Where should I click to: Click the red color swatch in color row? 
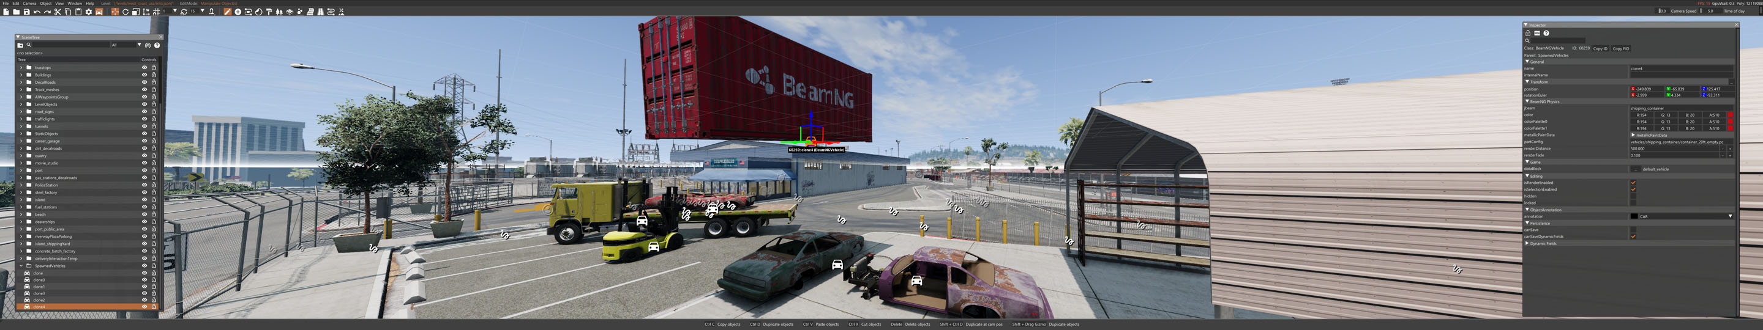click(1730, 115)
